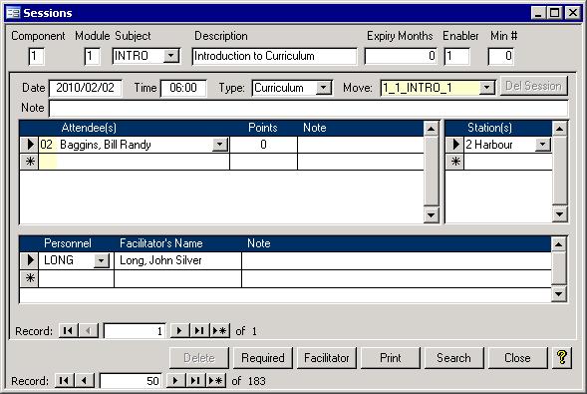Click the session Note field
The image size is (587, 394).
309,109
